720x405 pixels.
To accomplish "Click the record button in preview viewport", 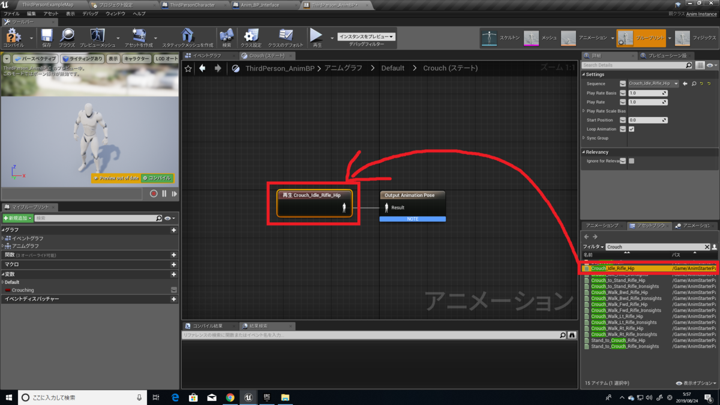I will click(x=154, y=194).
